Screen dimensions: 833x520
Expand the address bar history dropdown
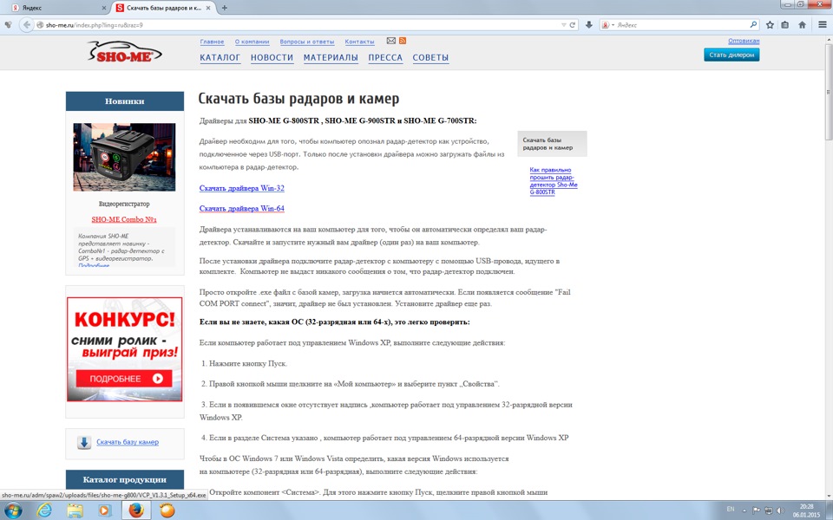(x=564, y=25)
